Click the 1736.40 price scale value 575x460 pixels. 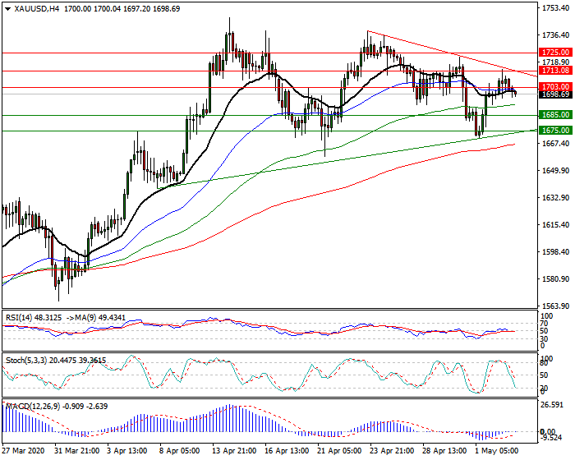click(x=556, y=35)
